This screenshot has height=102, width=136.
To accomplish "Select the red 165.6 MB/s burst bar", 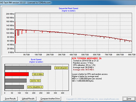I will (x=17, y=74).
